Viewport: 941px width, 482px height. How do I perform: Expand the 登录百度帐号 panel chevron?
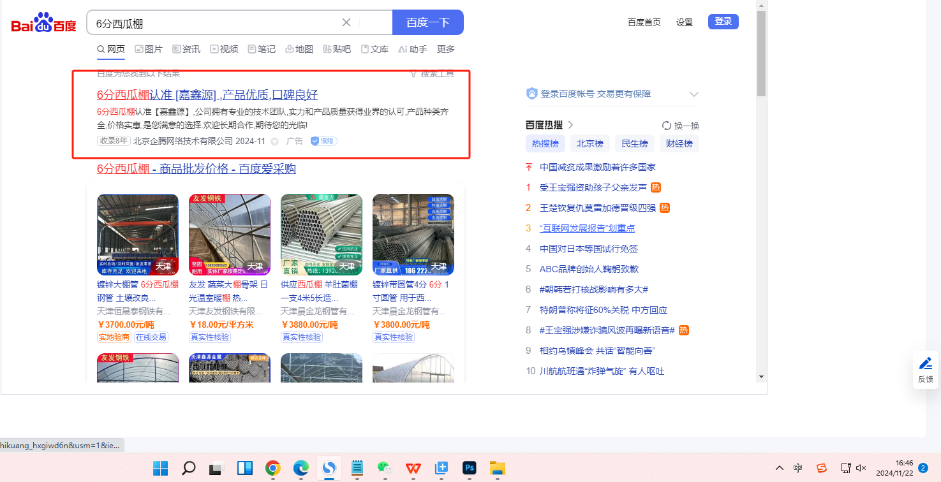click(x=694, y=94)
